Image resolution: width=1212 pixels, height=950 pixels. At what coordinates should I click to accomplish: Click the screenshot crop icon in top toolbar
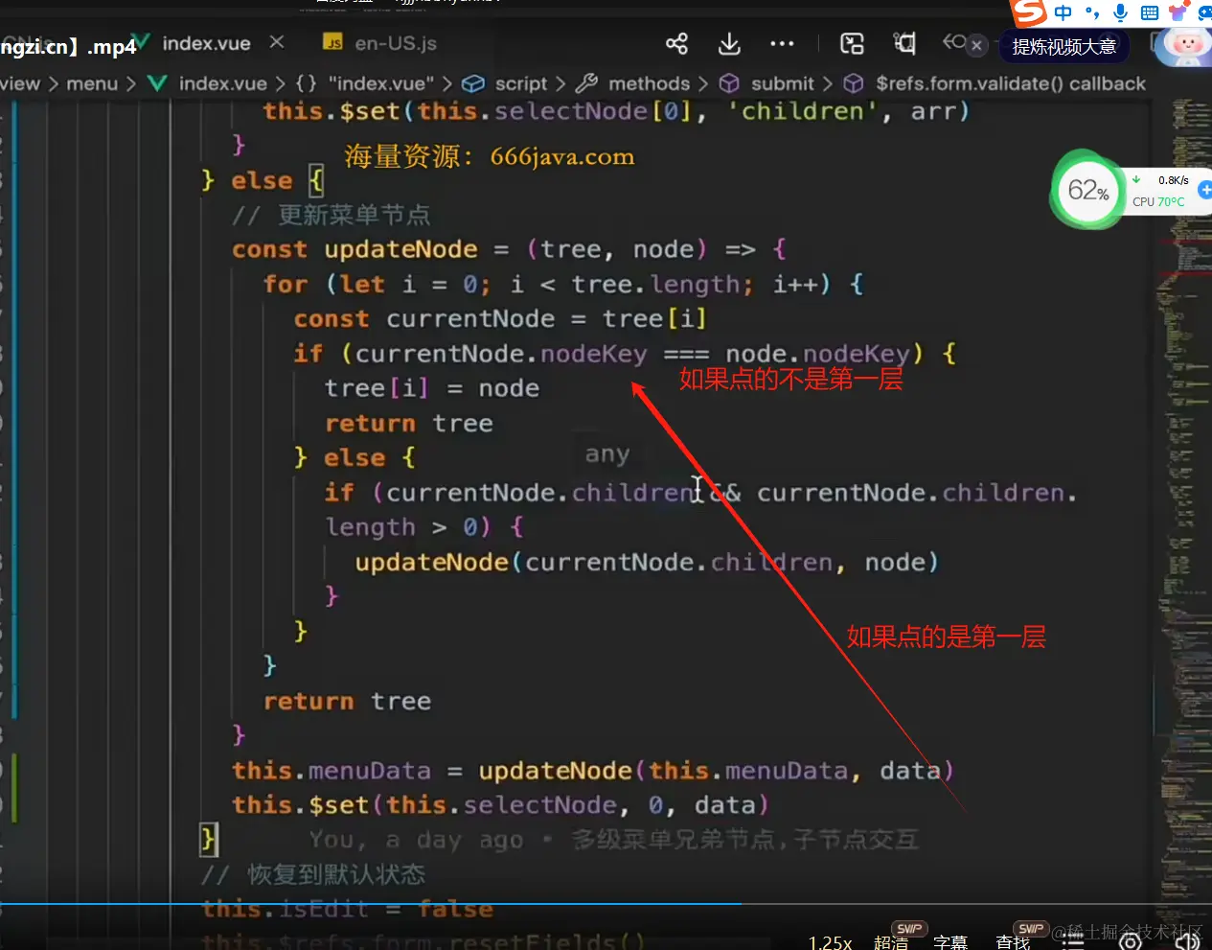(x=903, y=43)
